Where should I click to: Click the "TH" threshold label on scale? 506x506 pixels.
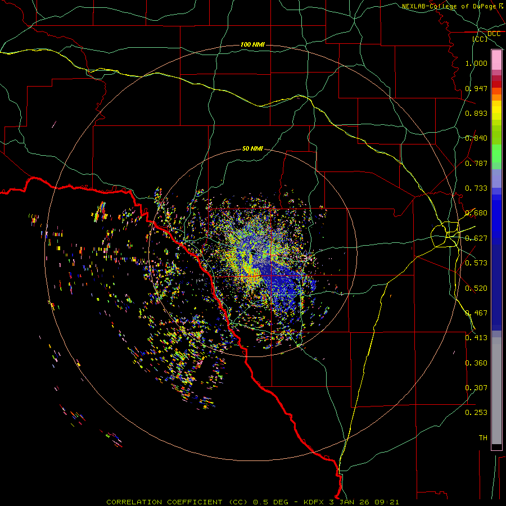point(483,438)
